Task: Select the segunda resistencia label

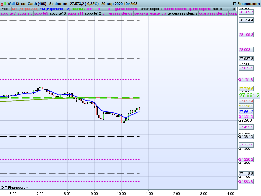Action: click(150, 13)
